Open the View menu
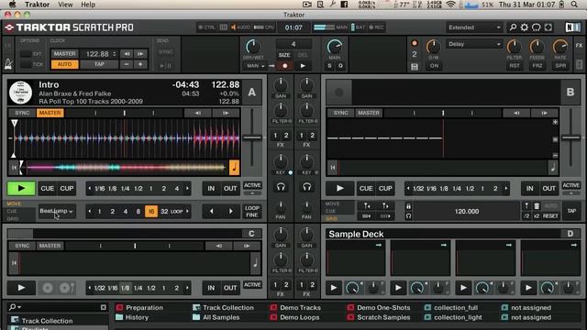This screenshot has height=330, width=587. (x=65, y=5)
